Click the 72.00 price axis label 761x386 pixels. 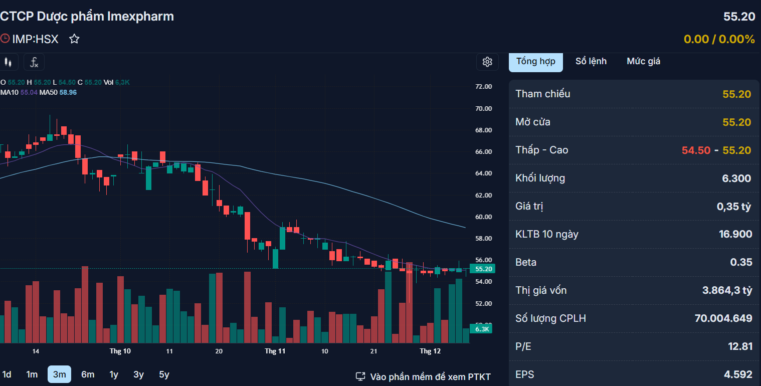click(484, 87)
